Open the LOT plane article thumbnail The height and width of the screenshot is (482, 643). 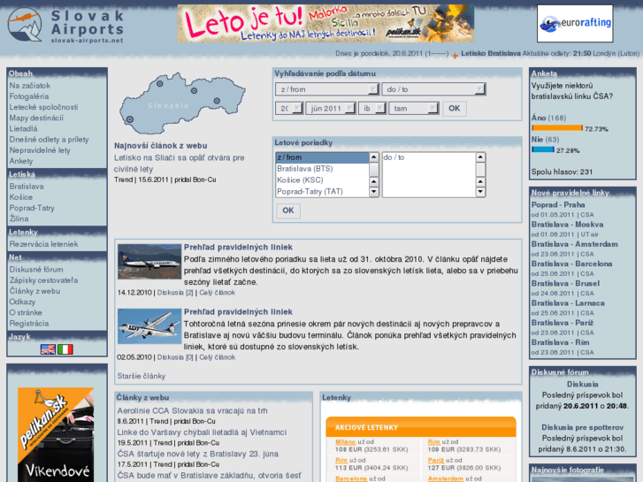tap(149, 326)
